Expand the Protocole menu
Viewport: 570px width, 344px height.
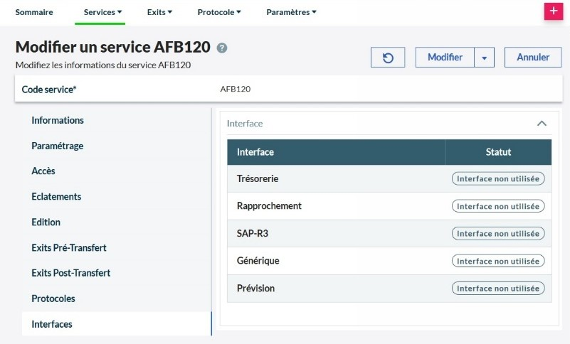coord(219,12)
